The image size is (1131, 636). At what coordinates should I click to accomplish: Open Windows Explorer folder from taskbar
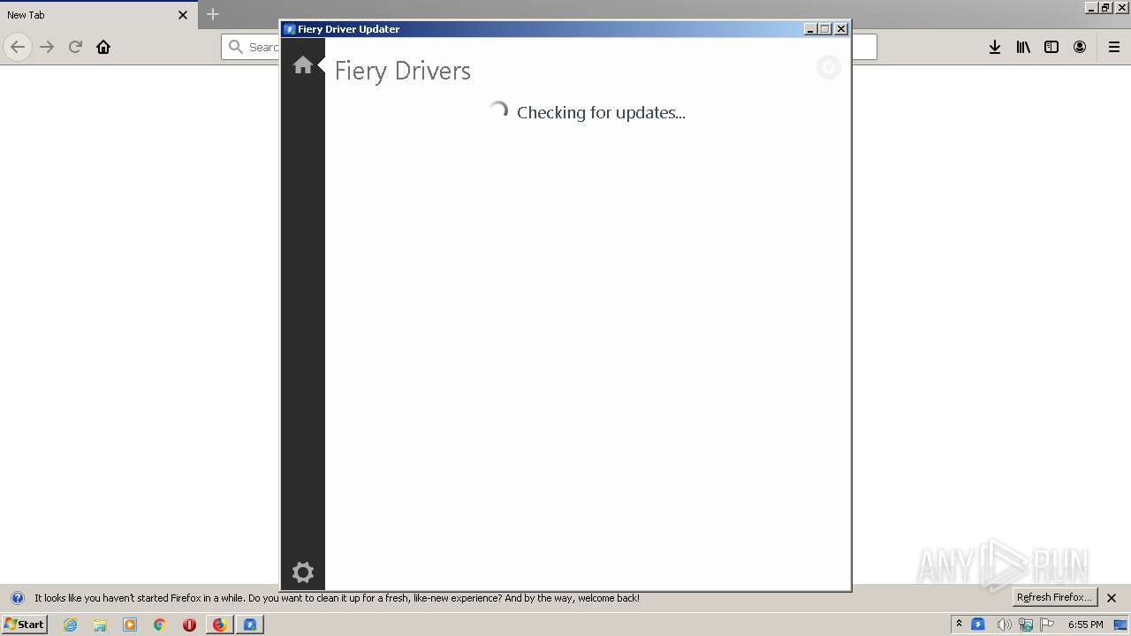click(x=100, y=625)
